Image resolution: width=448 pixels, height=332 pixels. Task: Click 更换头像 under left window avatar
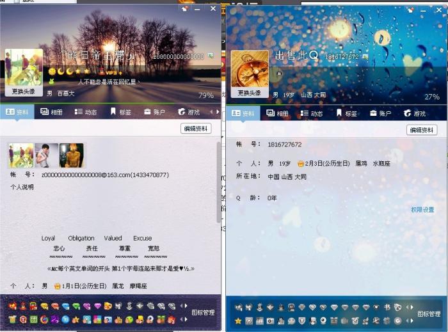(24, 91)
